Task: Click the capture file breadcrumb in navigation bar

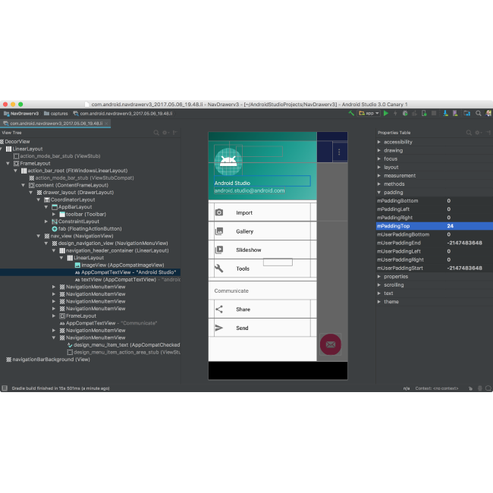Action: pos(123,114)
